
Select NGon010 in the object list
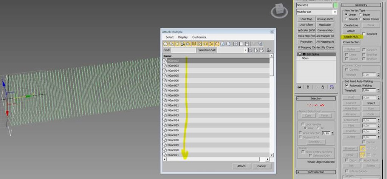(173, 100)
